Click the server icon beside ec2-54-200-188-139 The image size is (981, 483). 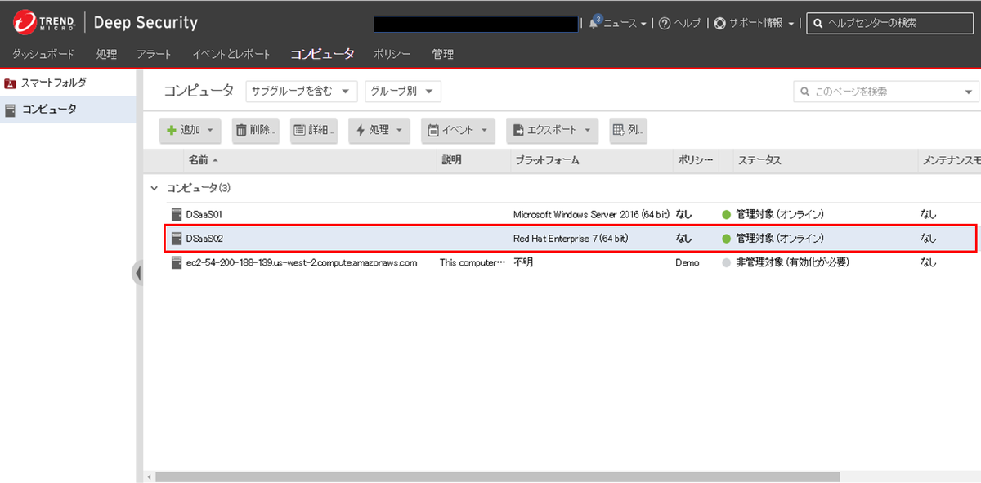coord(177,262)
